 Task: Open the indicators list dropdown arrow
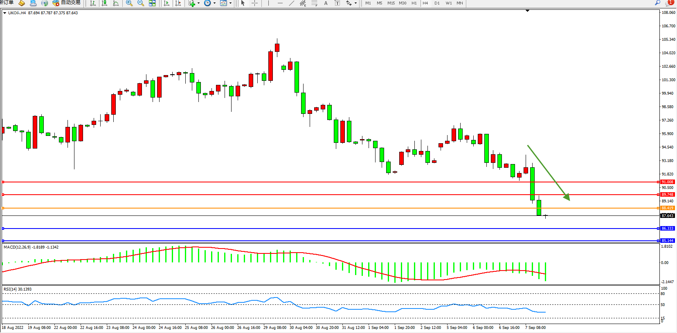coord(199,3)
